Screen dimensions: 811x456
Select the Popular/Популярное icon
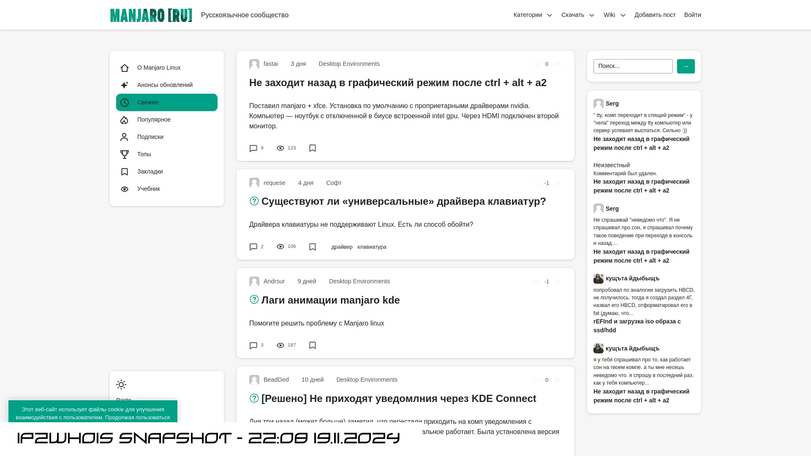point(125,120)
